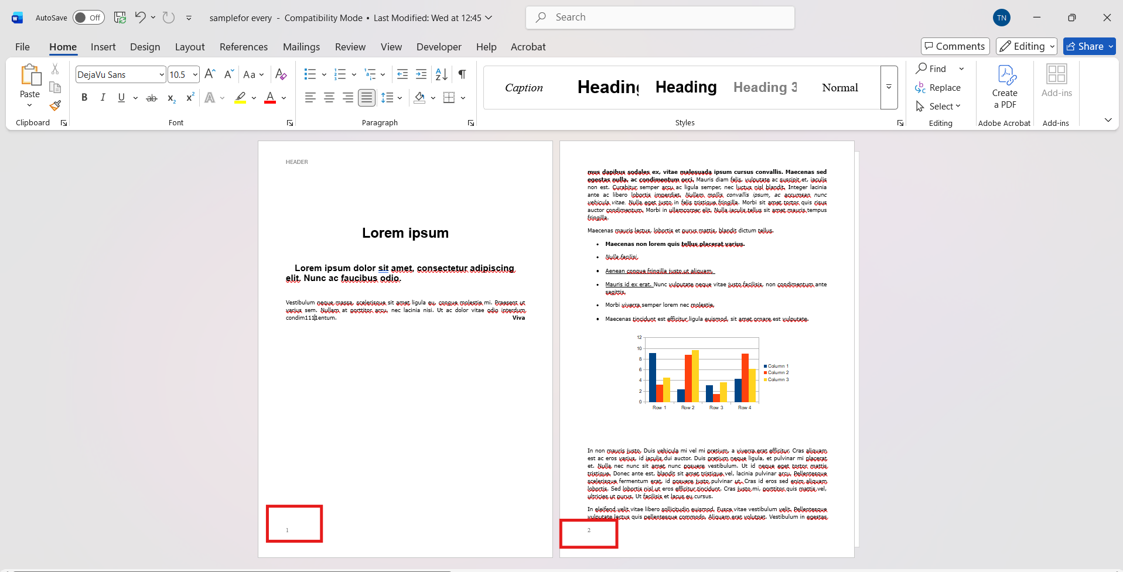Click the bar chart on page 2
Screen dimensions: 1123x572
point(712,373)
